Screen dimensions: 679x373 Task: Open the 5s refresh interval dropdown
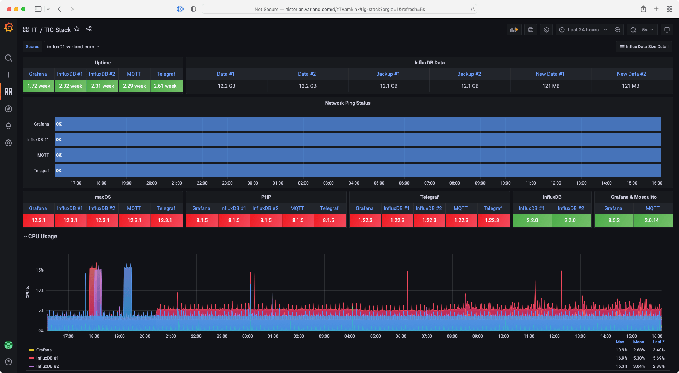(x=647, y=30)
